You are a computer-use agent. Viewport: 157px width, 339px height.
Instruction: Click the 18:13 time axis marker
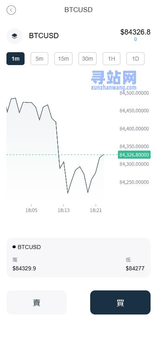pyautogui.click(x=64, y=210)
